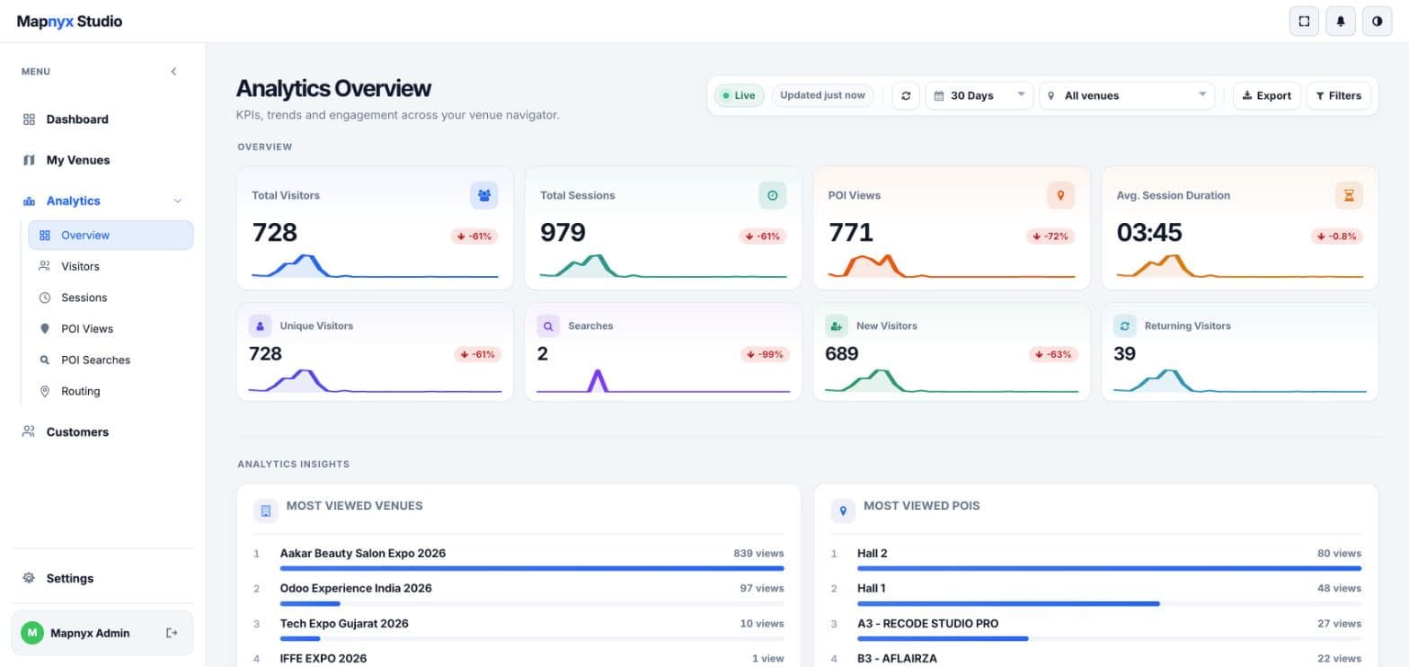Open the notifications bell
The image size is (1409, 667).
point(1341,22)
